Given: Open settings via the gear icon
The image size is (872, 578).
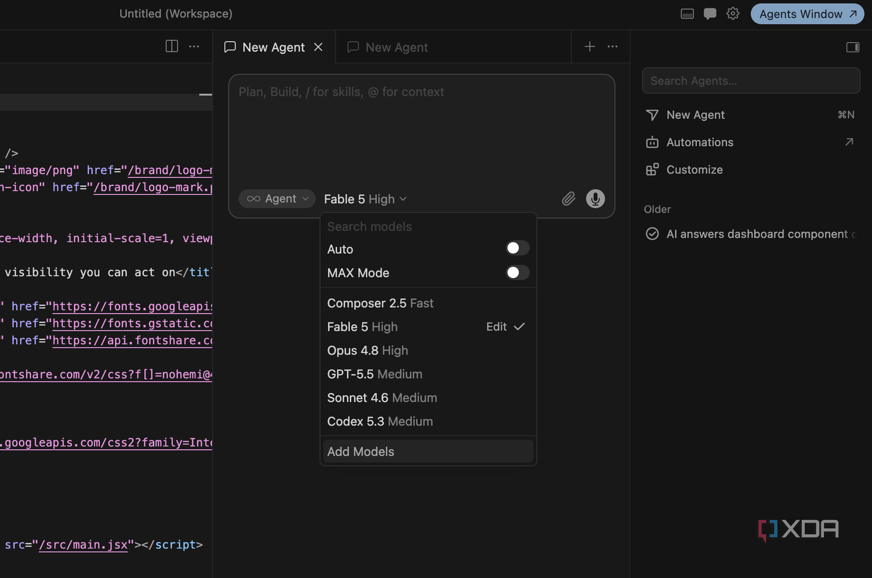Looking at the screenshot, I should 732,14.
